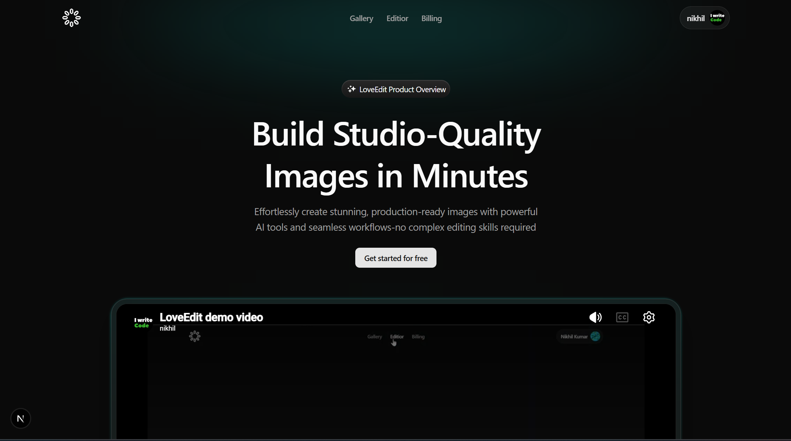The width and height of the screenshot is (791, 441).
Task: Click the sparkle icon in the Product Overview badge
Action: pyautogui.click(x=352, y=89)
